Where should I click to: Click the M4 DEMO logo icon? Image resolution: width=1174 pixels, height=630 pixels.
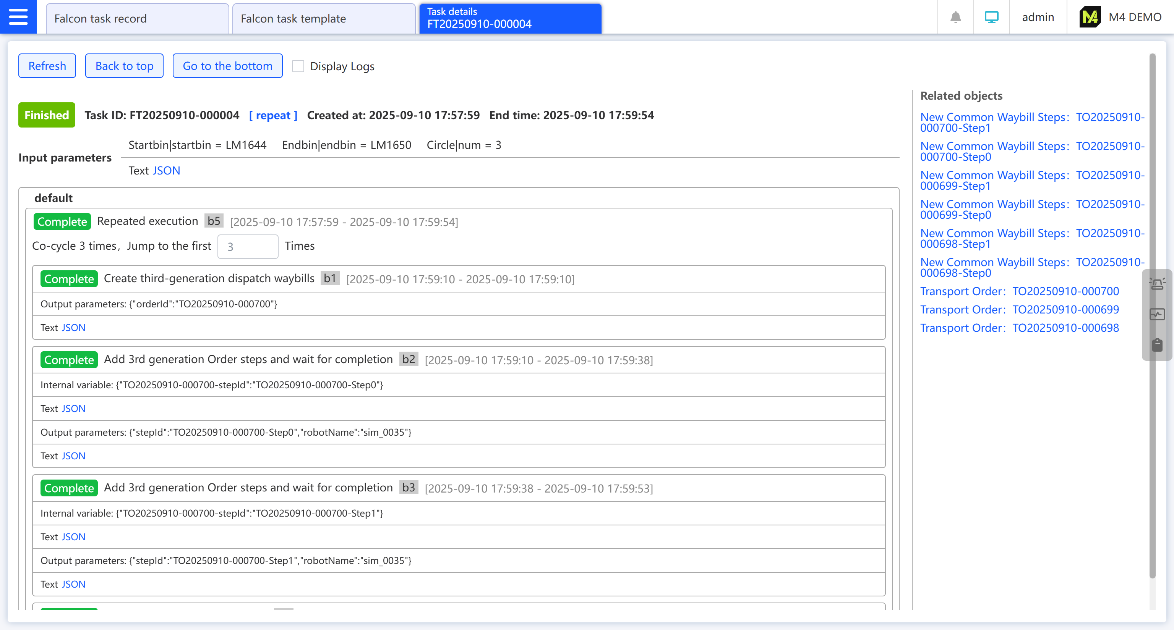point(1090,17)
